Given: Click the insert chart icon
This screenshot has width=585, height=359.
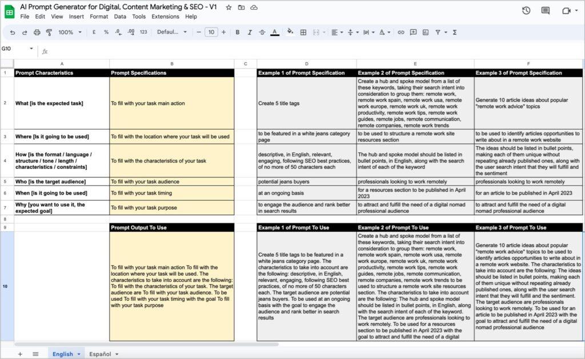Looking at the screenshot, I should 425,33.
